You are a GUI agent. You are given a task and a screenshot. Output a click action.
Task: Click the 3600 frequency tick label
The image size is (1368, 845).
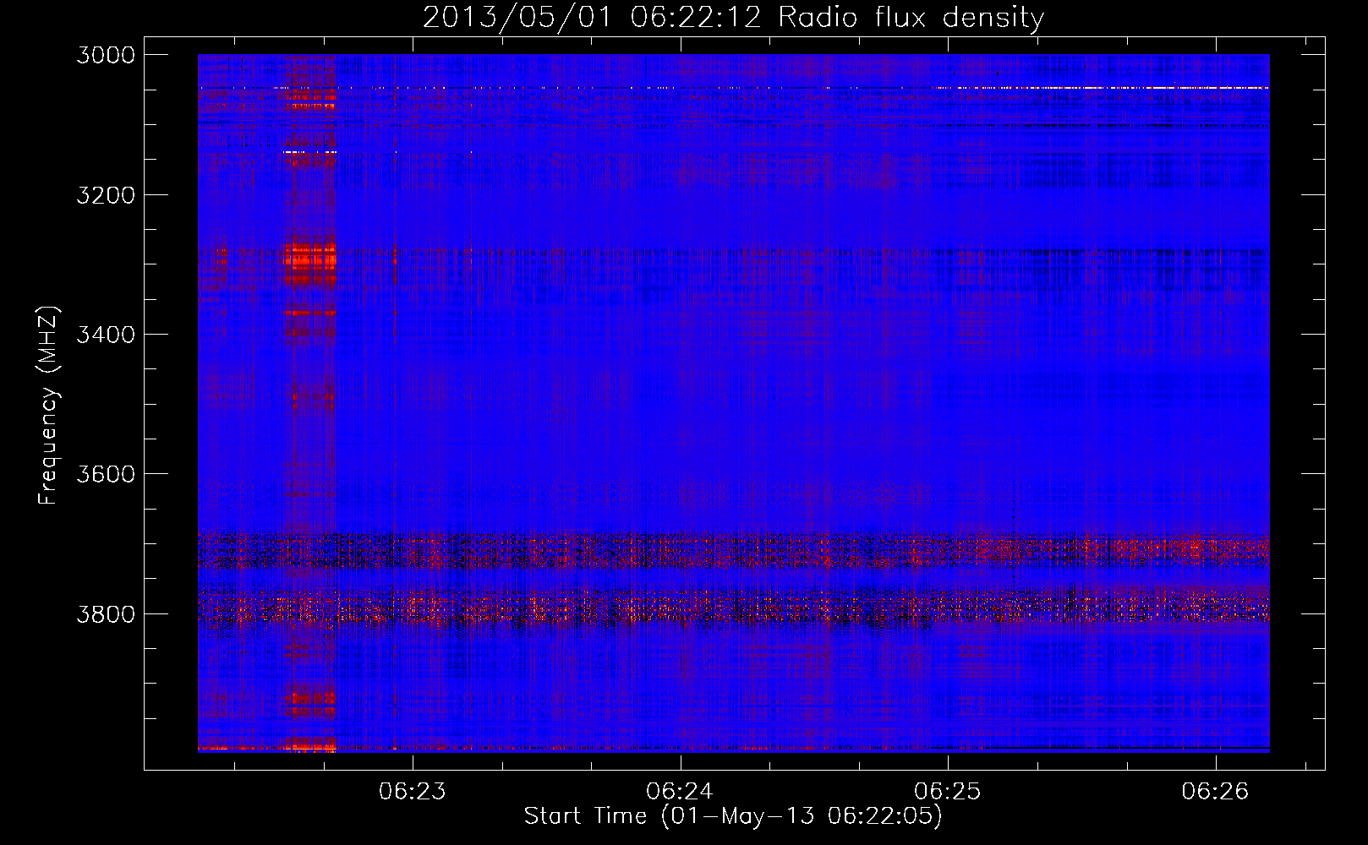point(106,474)
